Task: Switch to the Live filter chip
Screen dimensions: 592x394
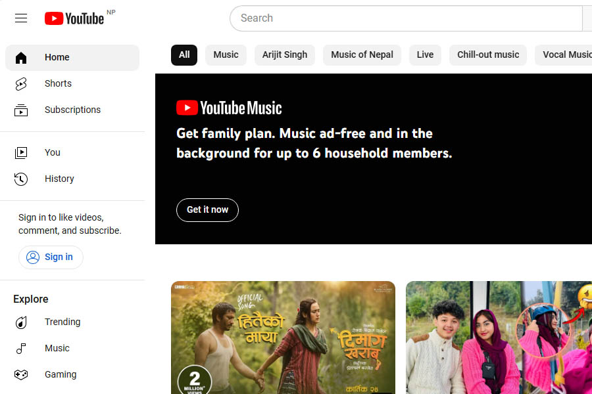Action: point(425,55)
